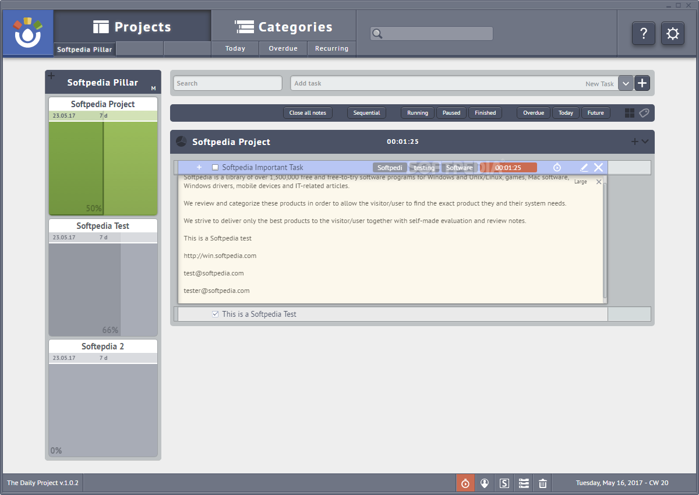The image size is (699, 495).
Task: Click the S icon in status bar
Action: [x=504, y=483]
